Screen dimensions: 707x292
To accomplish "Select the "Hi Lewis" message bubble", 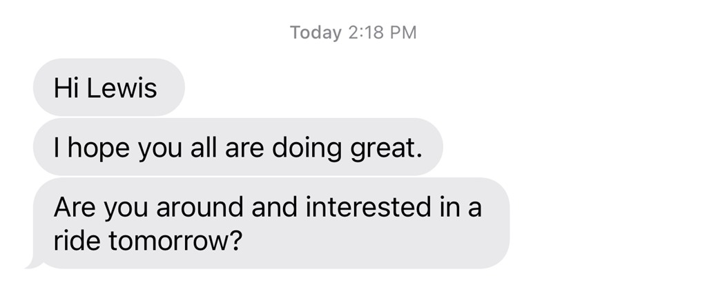I will pos(108,88).
